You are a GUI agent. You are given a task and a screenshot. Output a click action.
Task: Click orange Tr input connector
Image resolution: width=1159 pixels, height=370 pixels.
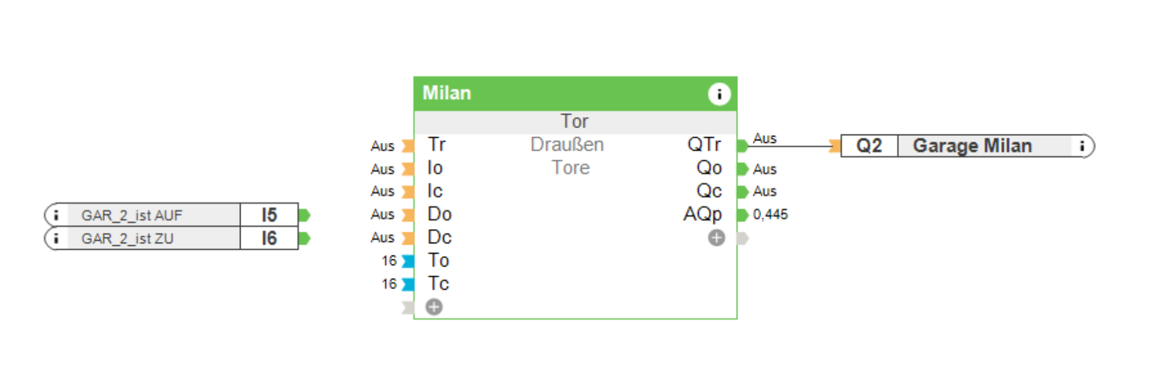pyautogui.click(x=407, y=146)
